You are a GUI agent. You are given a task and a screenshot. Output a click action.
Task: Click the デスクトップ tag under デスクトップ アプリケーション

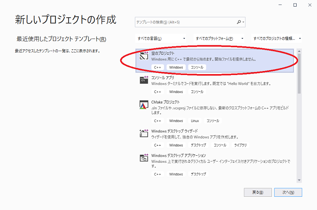pyautogui.click(x=199, y=174)
